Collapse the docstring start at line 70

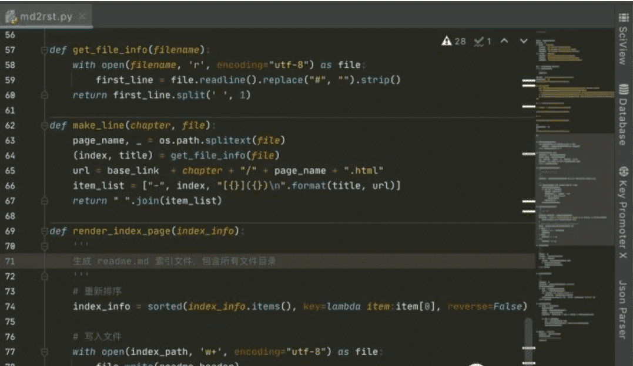[x=45, y=246]
